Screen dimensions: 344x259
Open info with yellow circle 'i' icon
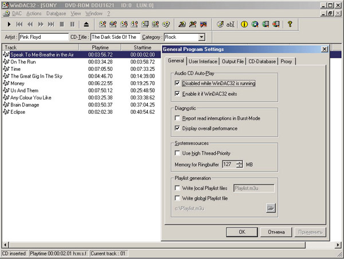tap(244, 24)
